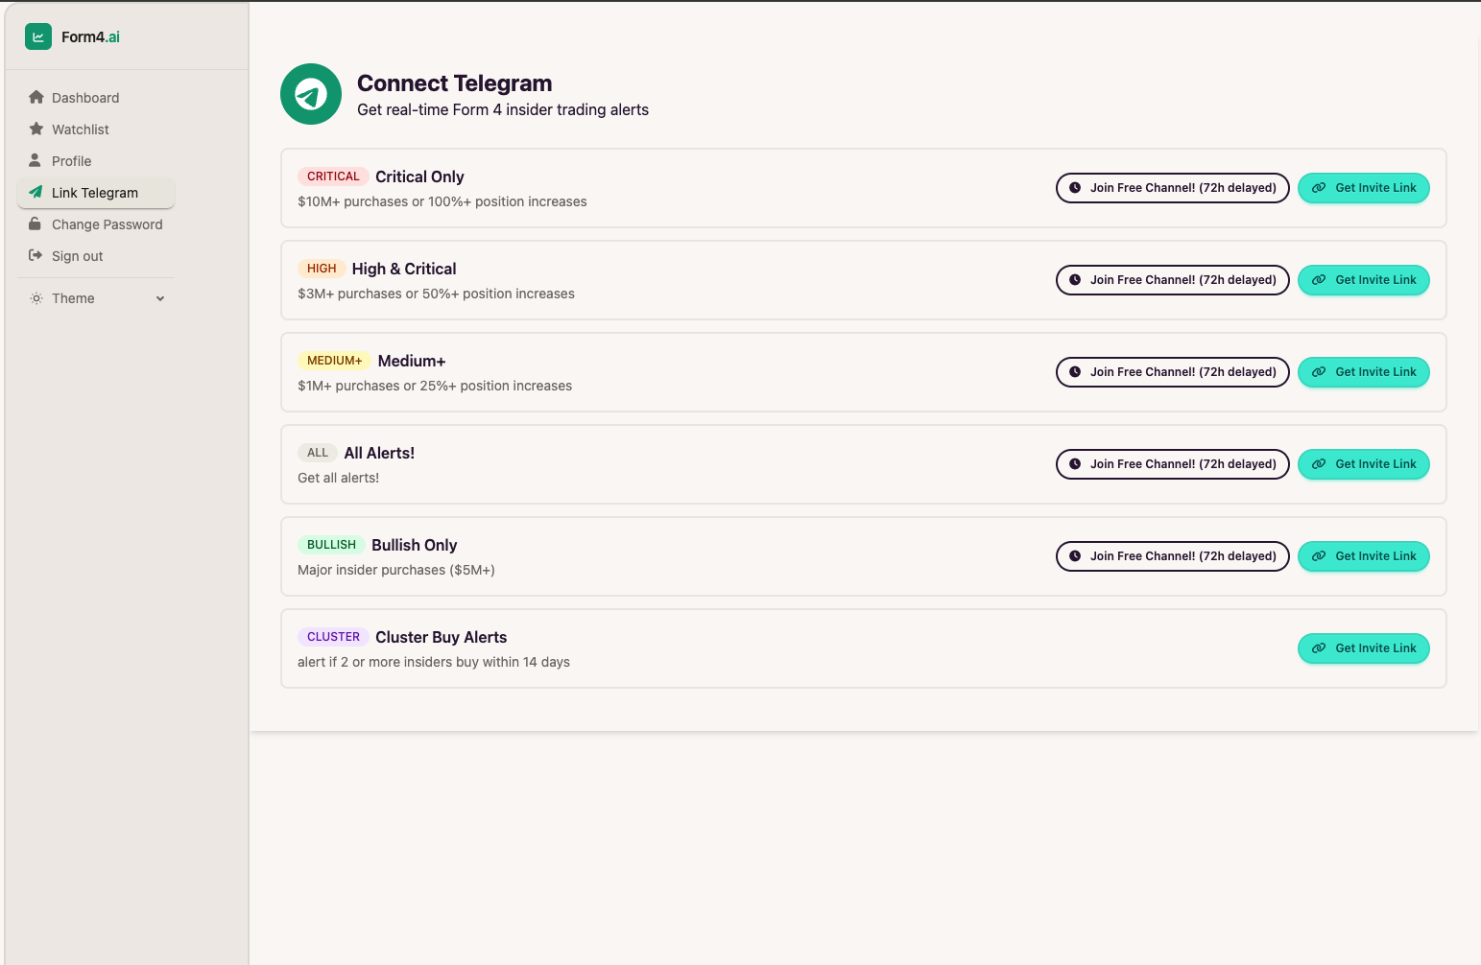The width and height of the screenshot is (1481, 965).
Task: Join free channel for Medium+
Action: 1172,372
